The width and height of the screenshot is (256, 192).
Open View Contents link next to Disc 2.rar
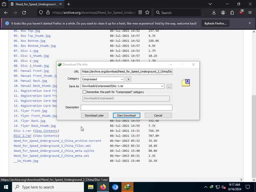click(46, 136)
